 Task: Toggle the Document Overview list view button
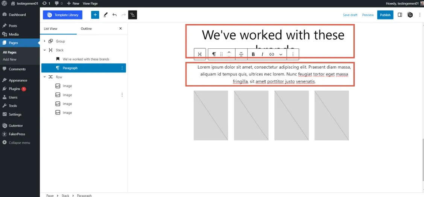click(132, 15)
